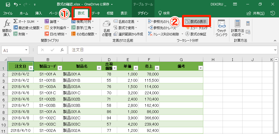The height and width of the screenshot is (134, 279).
Task: Toggle Show Formulas (数式の表示)
Action: 196,22
